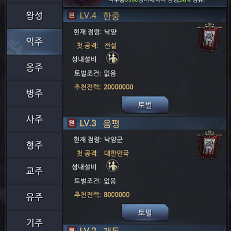Click 토벌 button for 한중 city

pos(145,105)
